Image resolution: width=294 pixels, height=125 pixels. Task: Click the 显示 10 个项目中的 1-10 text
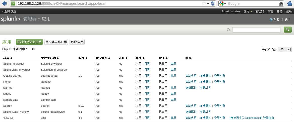[x=19, y=49]
